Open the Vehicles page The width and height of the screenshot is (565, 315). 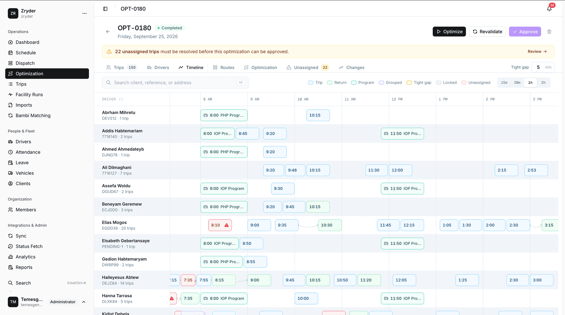(x=47, y=173)
